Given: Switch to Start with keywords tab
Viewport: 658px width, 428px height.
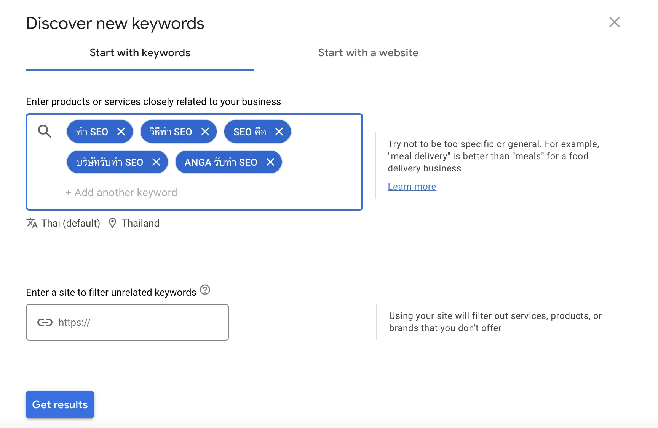Looking at the screenshot, I should click(140, 53).
